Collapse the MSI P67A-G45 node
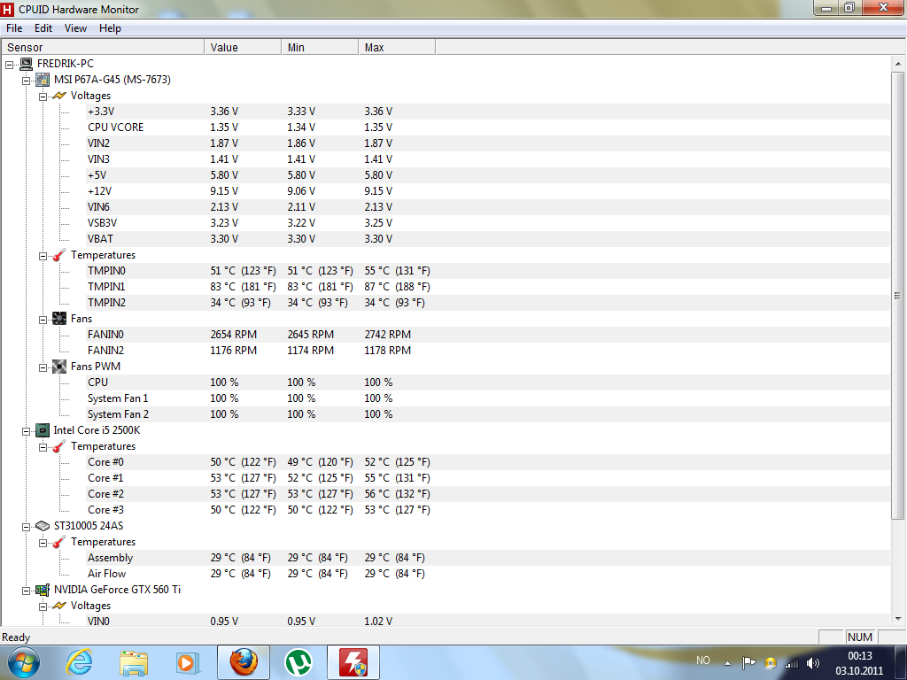 [26, 81]
